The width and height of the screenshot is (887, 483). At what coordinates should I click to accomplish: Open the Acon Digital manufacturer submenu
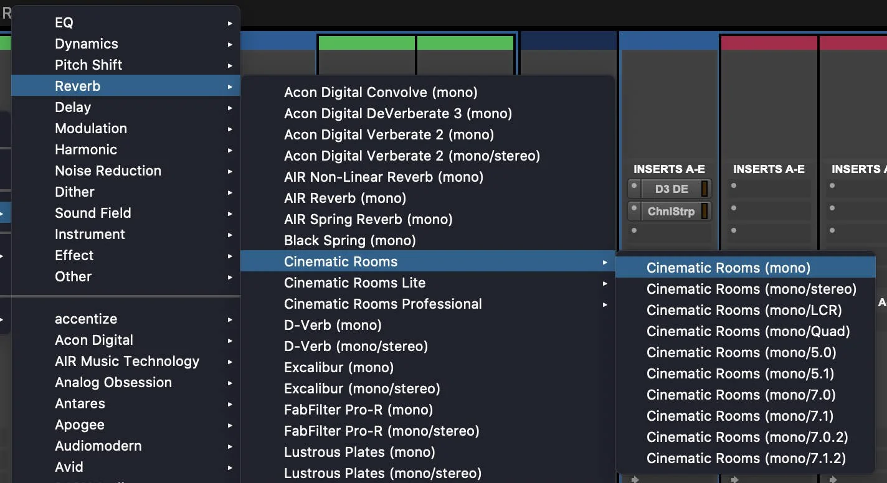pos(126,340)
